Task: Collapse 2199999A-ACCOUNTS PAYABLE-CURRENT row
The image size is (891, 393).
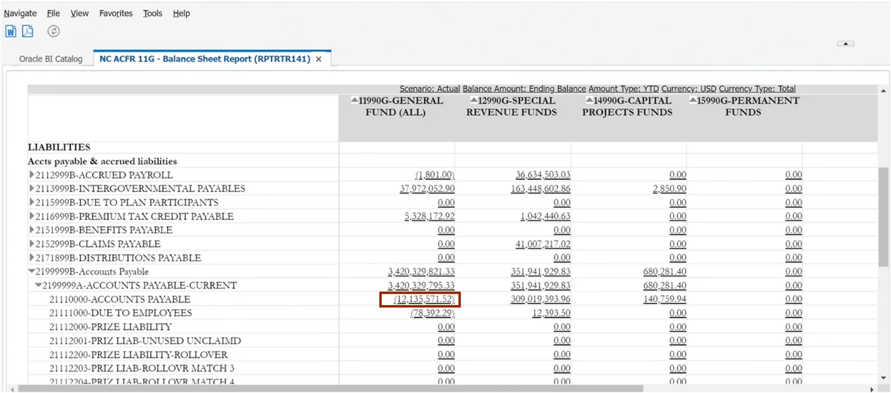Action: pyautogui.click(x=39, y=286)
